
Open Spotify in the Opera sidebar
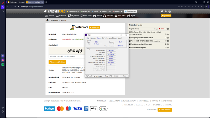[x=3, y=65]
